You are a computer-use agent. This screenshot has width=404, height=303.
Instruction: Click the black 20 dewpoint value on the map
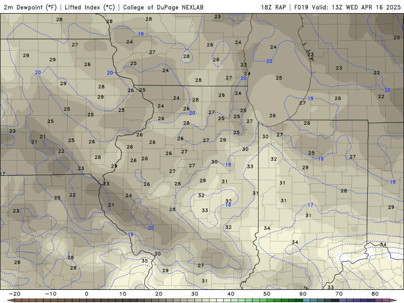point(396,37)
